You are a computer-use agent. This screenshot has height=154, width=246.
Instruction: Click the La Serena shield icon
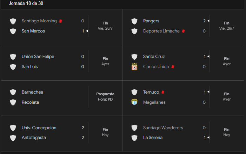click(134, 138)
